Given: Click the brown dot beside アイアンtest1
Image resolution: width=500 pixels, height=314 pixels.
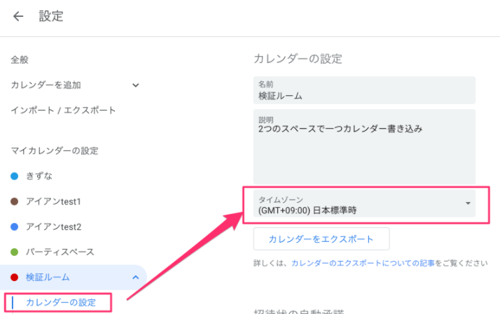Looking at the screenshot, I should (x=15, y=201).
